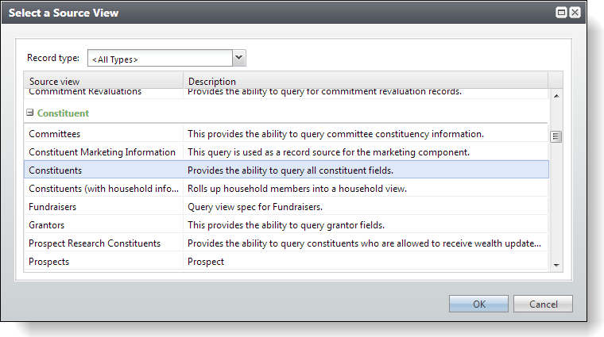The height and width of the screenshot is (337, 604).
Task: Close the Select a Source View dialog
Action: [x=575, y=13]
